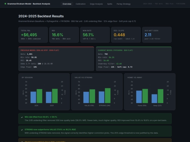The width and height of the screenshot is (190, 142).
Task: Open the Parlay Strategy tab
Action: click(x=123, y=4)
